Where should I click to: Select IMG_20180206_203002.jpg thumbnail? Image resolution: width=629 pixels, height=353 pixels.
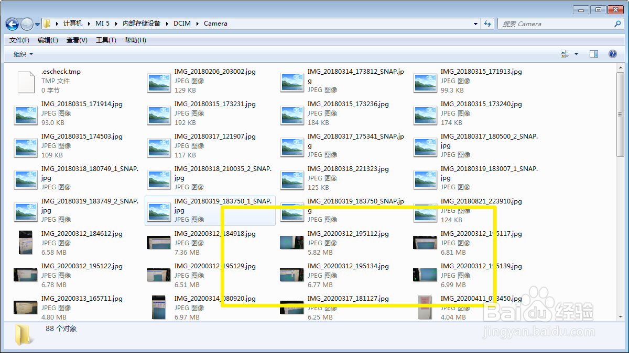[159, 83]
